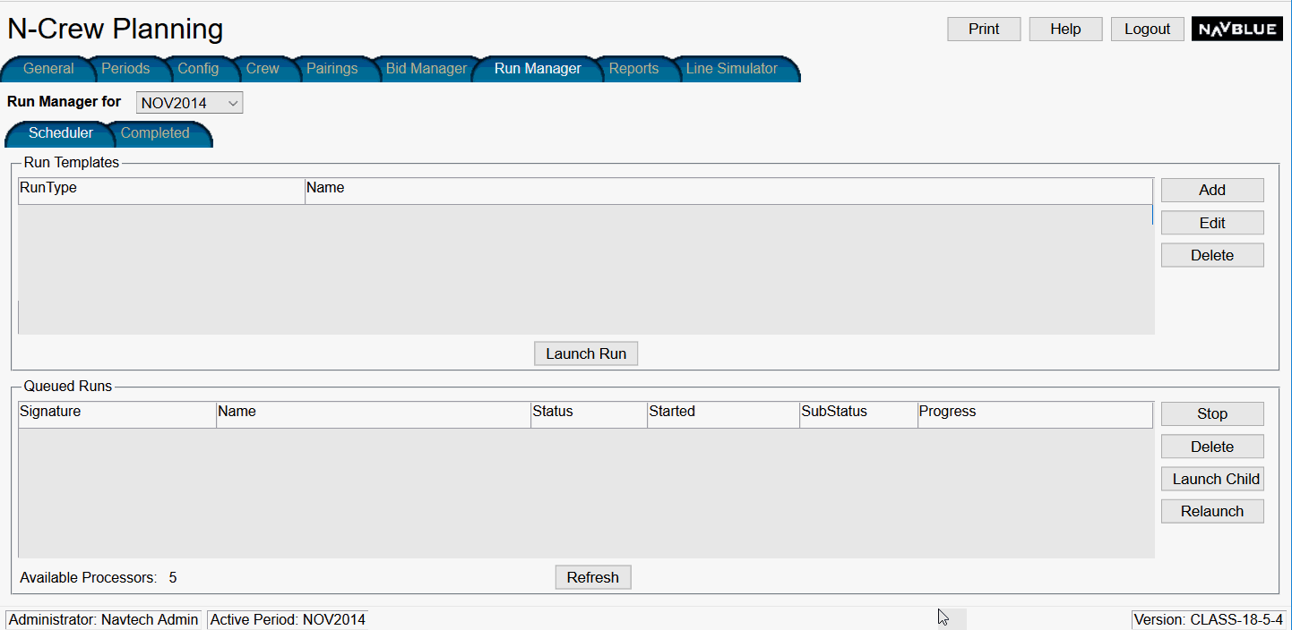Switch to the Completed sub-tab
This screenshot has height=630, width=1292.
(x=155, y=133)
